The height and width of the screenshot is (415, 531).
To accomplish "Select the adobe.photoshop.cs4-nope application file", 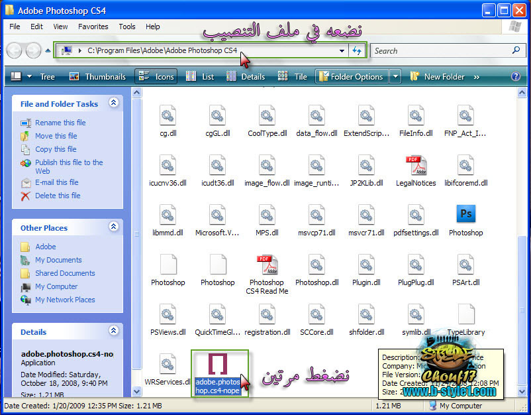I will pos(218,374).
